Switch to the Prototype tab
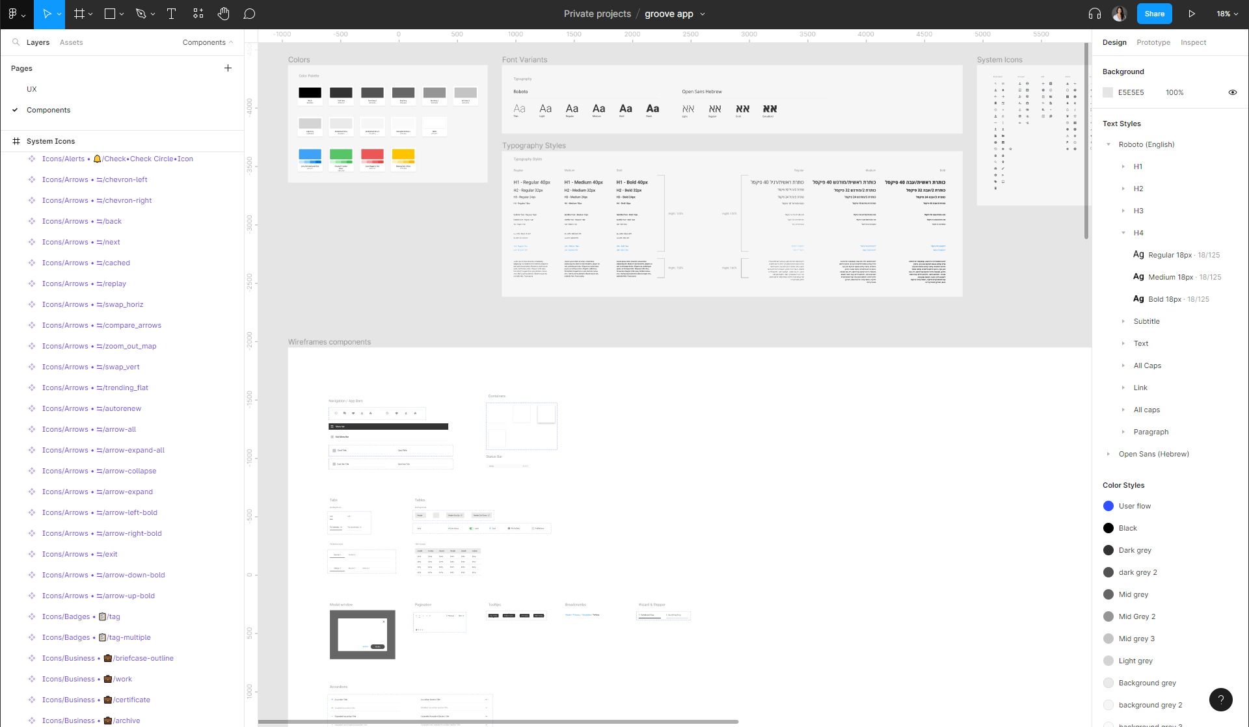The width and height of the screenshot is (1249, 727). tap(1153, 42)
